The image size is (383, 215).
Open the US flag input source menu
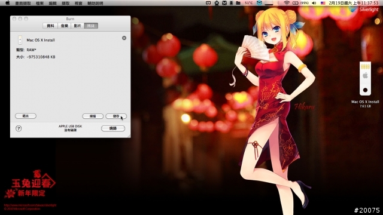coord(323,3)
